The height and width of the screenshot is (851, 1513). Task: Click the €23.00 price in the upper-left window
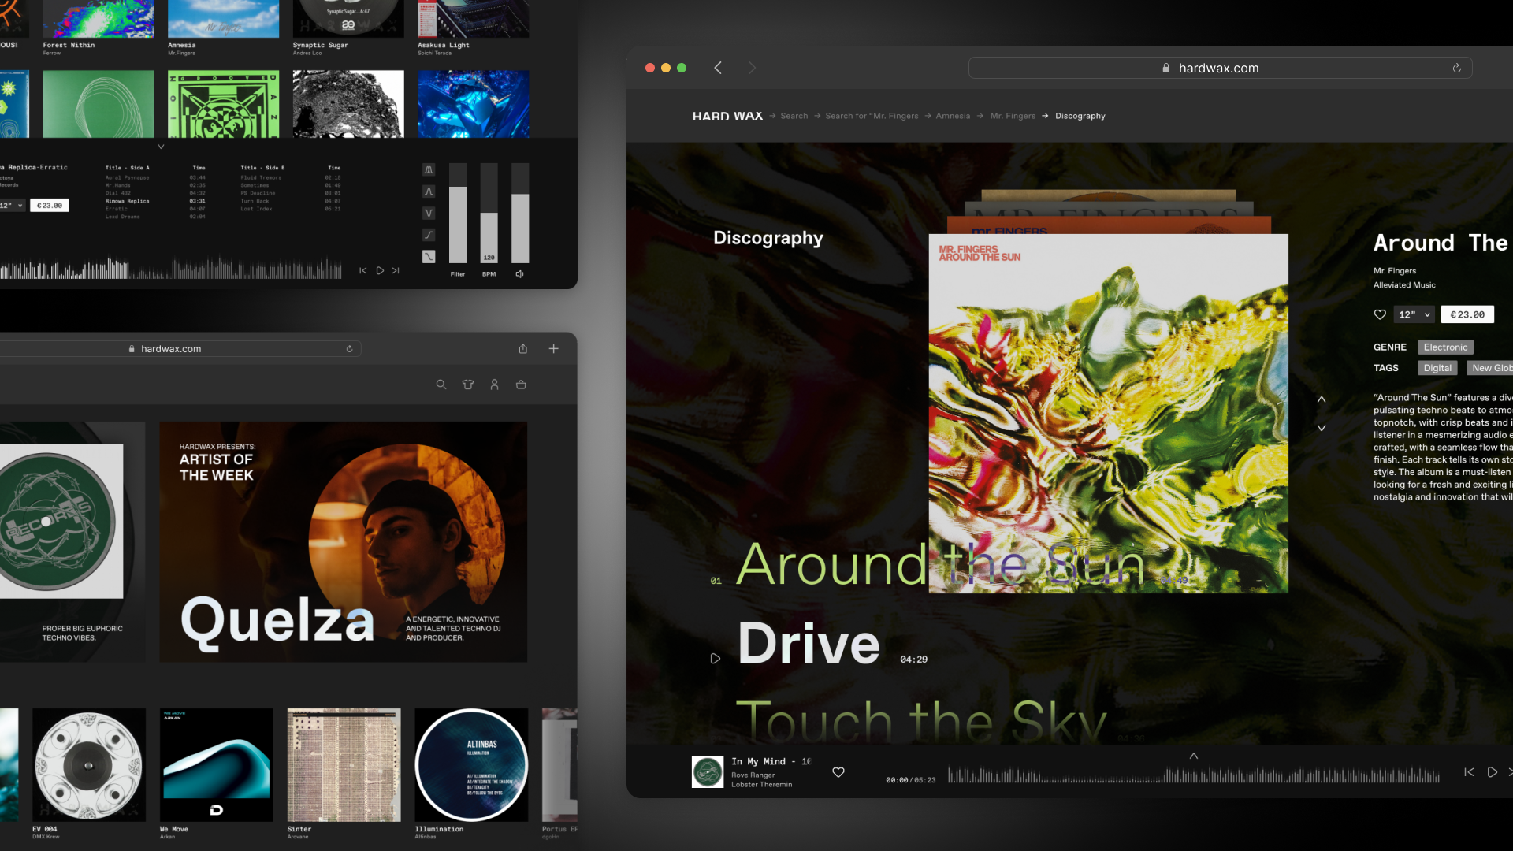(x=50, y=205)
